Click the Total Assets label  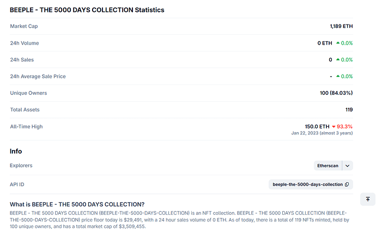(25, 110)
